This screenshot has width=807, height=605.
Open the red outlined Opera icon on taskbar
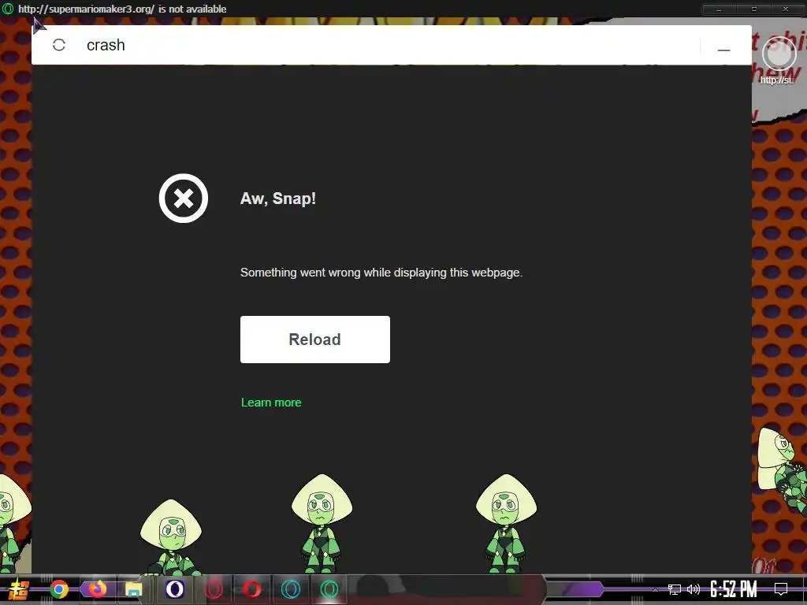click(214, 589)
